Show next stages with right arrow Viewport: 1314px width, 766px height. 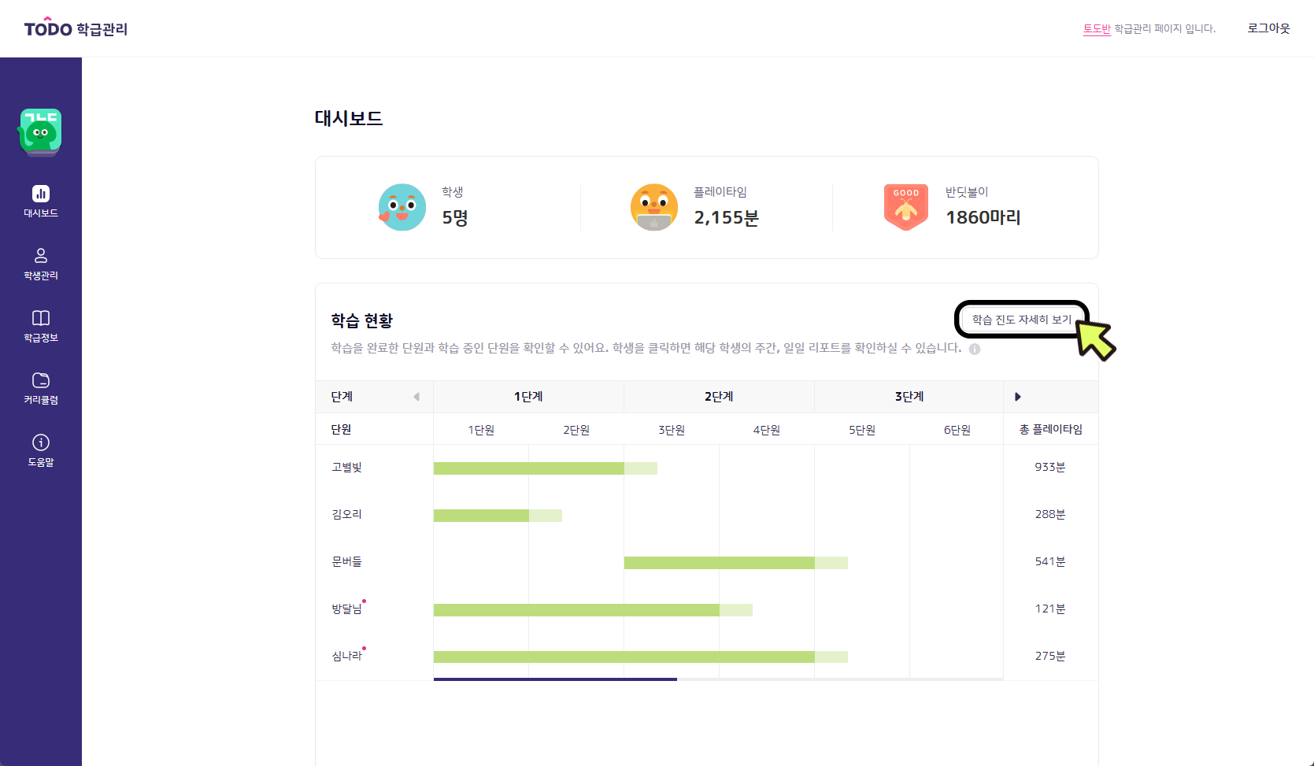tap(1018, 397)
